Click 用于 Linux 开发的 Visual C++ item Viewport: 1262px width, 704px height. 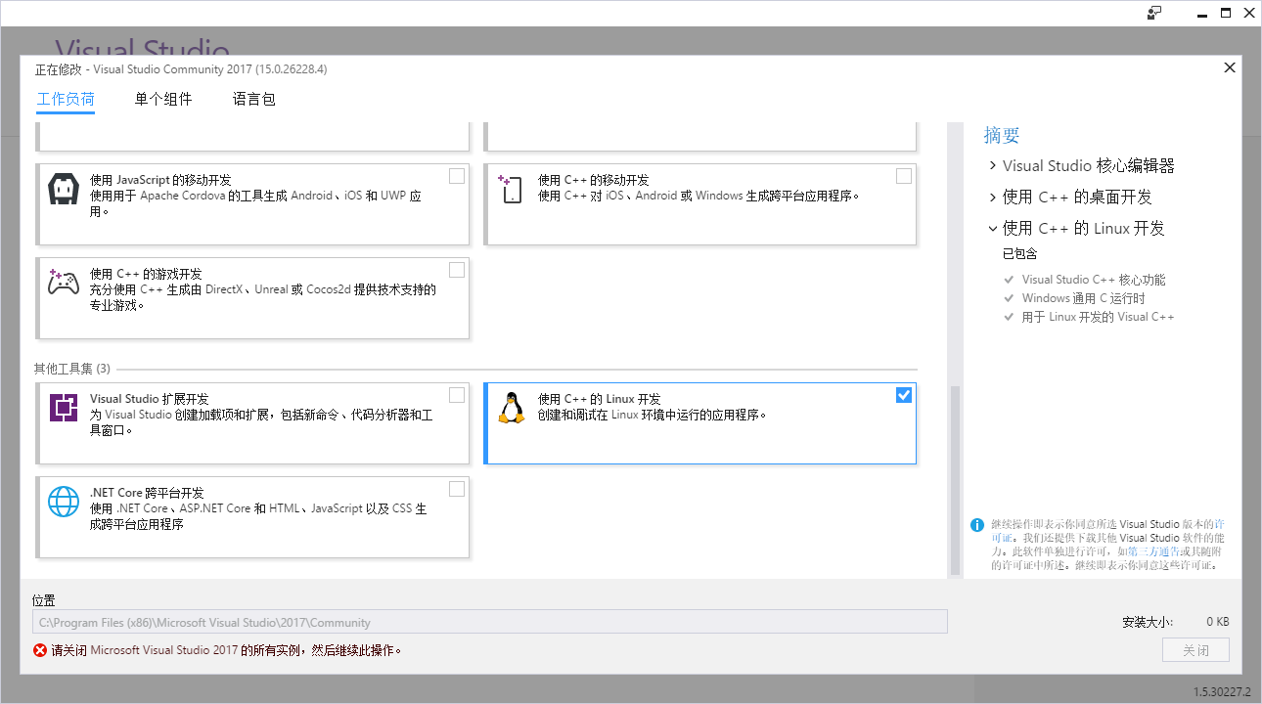tap(1098, 317)
